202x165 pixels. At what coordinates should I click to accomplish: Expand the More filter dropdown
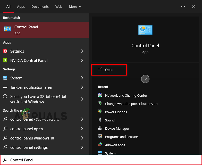(x=75, y=6)
